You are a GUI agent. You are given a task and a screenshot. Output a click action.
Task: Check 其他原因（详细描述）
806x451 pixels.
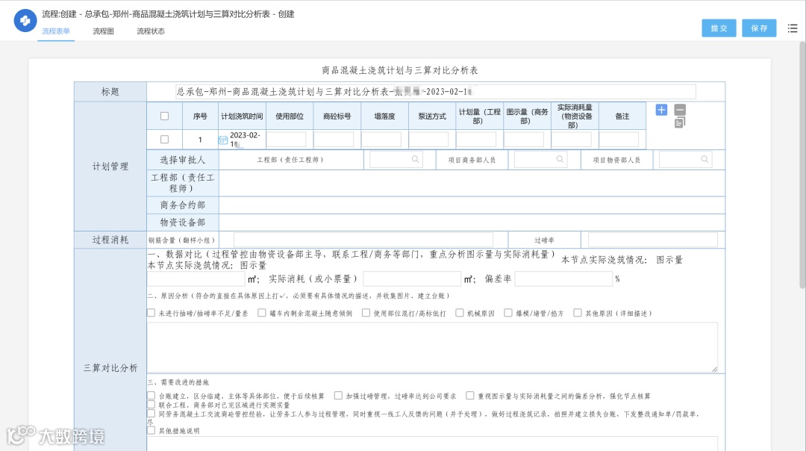578,313
